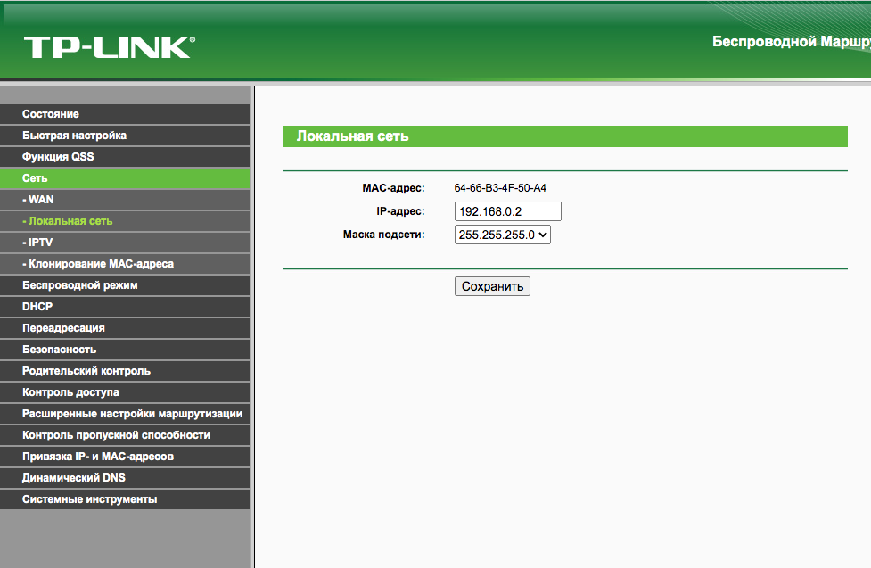The width and height of the screenshot is (871, 568).
Task: Open Клонирование МАС-адреса submenu
Action: 125,263
